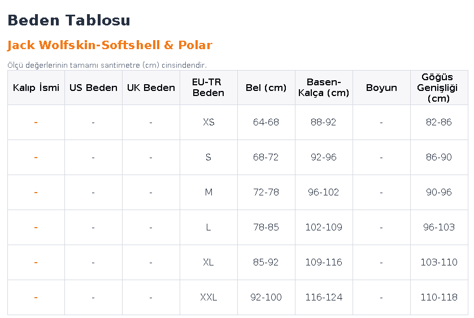Screen dimensions: 474x318
Task: Click the 64-68 waist cell
Action: [x=266, y=122]
